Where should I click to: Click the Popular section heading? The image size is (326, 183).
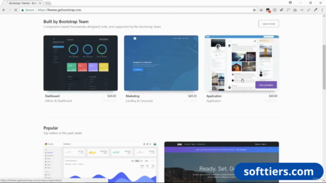pos(51,128)
